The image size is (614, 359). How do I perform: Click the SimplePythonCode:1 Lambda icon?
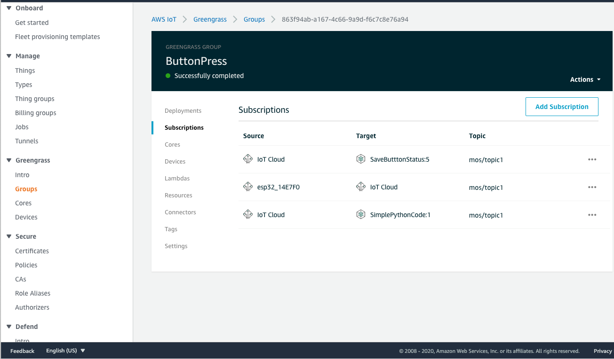pos(361,214)
